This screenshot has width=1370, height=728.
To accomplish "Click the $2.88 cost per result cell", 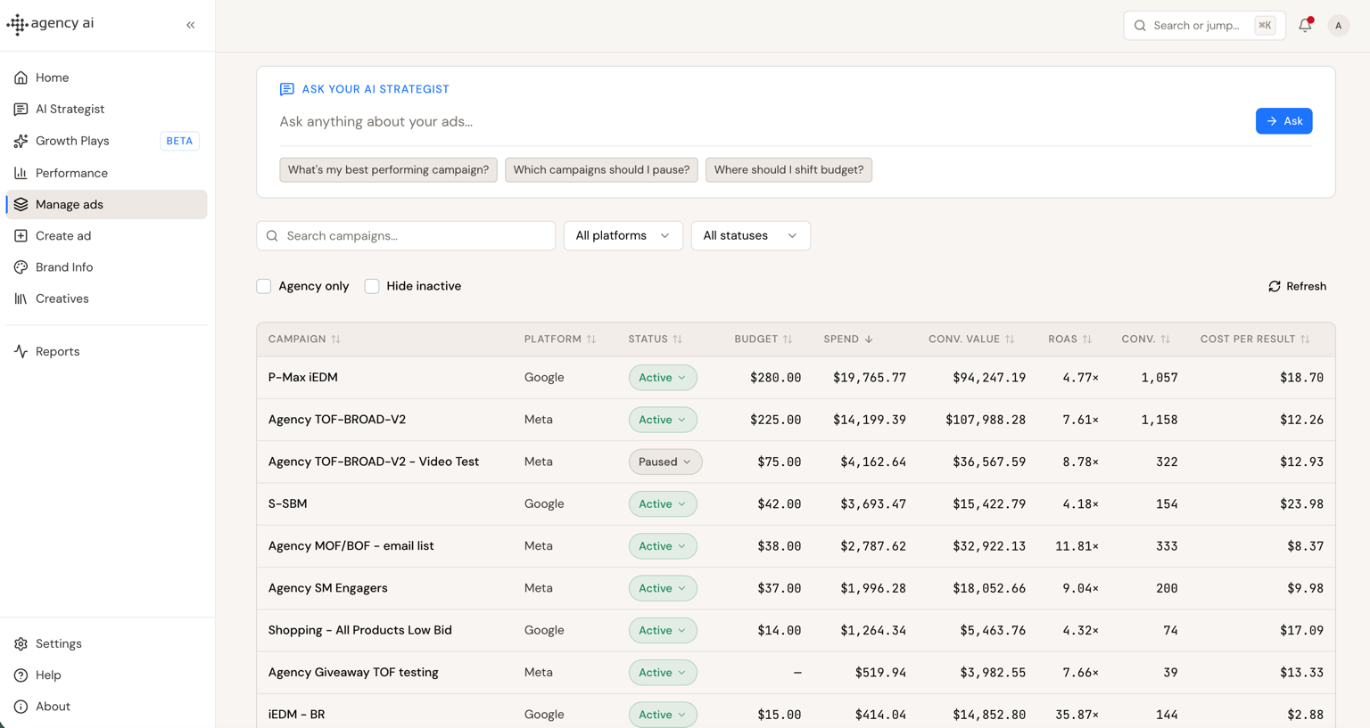I will click(1305, 715).
